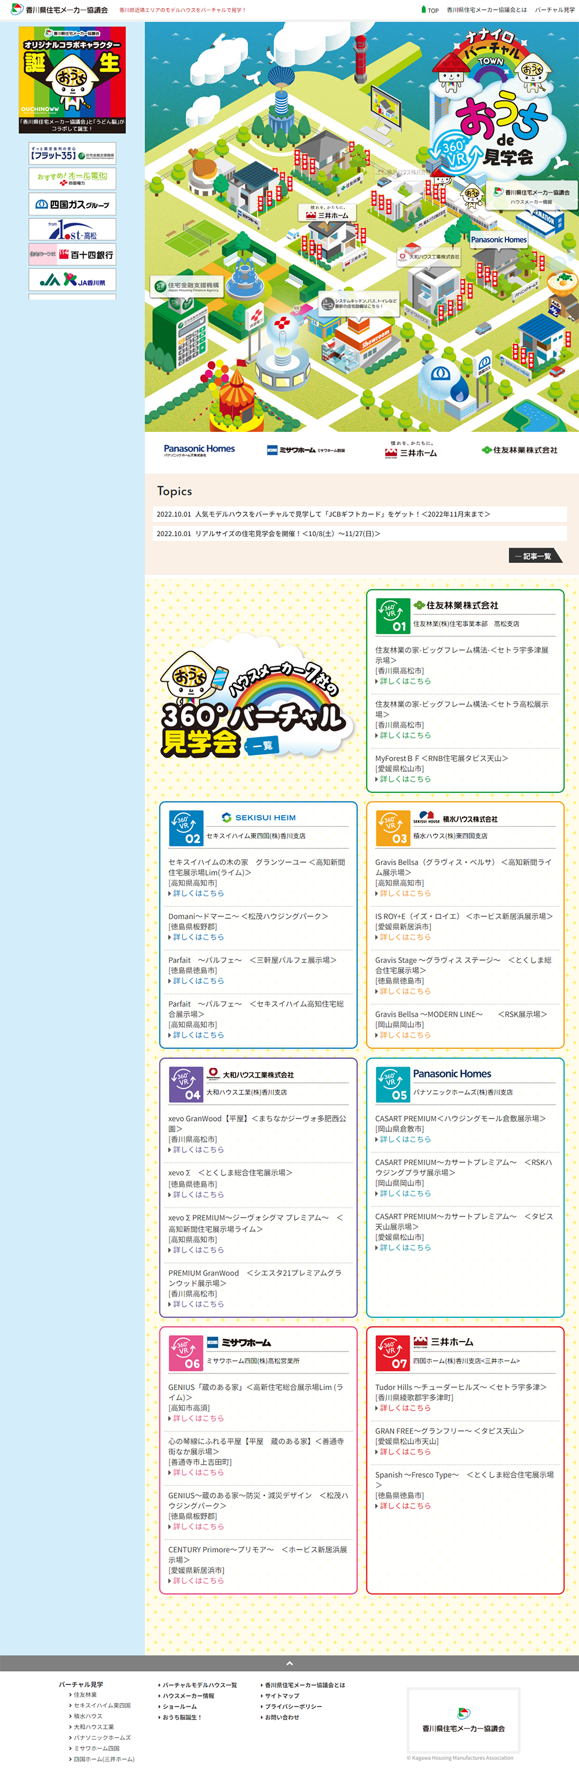This screenshot has height=1780, width=579.
Task: Open 詳しくはこちら for IS ROY+E
Action: pyautogui.click(x=405, y=937)
